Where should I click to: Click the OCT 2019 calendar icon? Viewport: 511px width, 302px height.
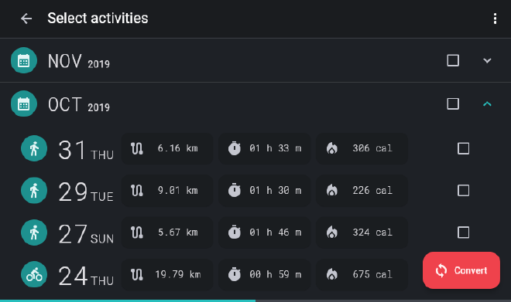click(x=24, y=104)
